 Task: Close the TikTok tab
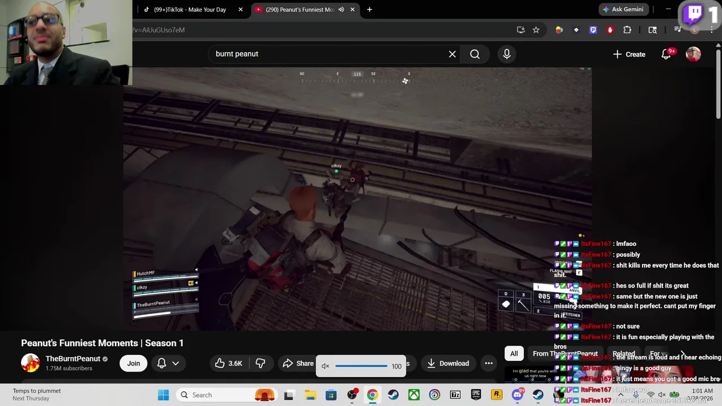click(240, 10)
